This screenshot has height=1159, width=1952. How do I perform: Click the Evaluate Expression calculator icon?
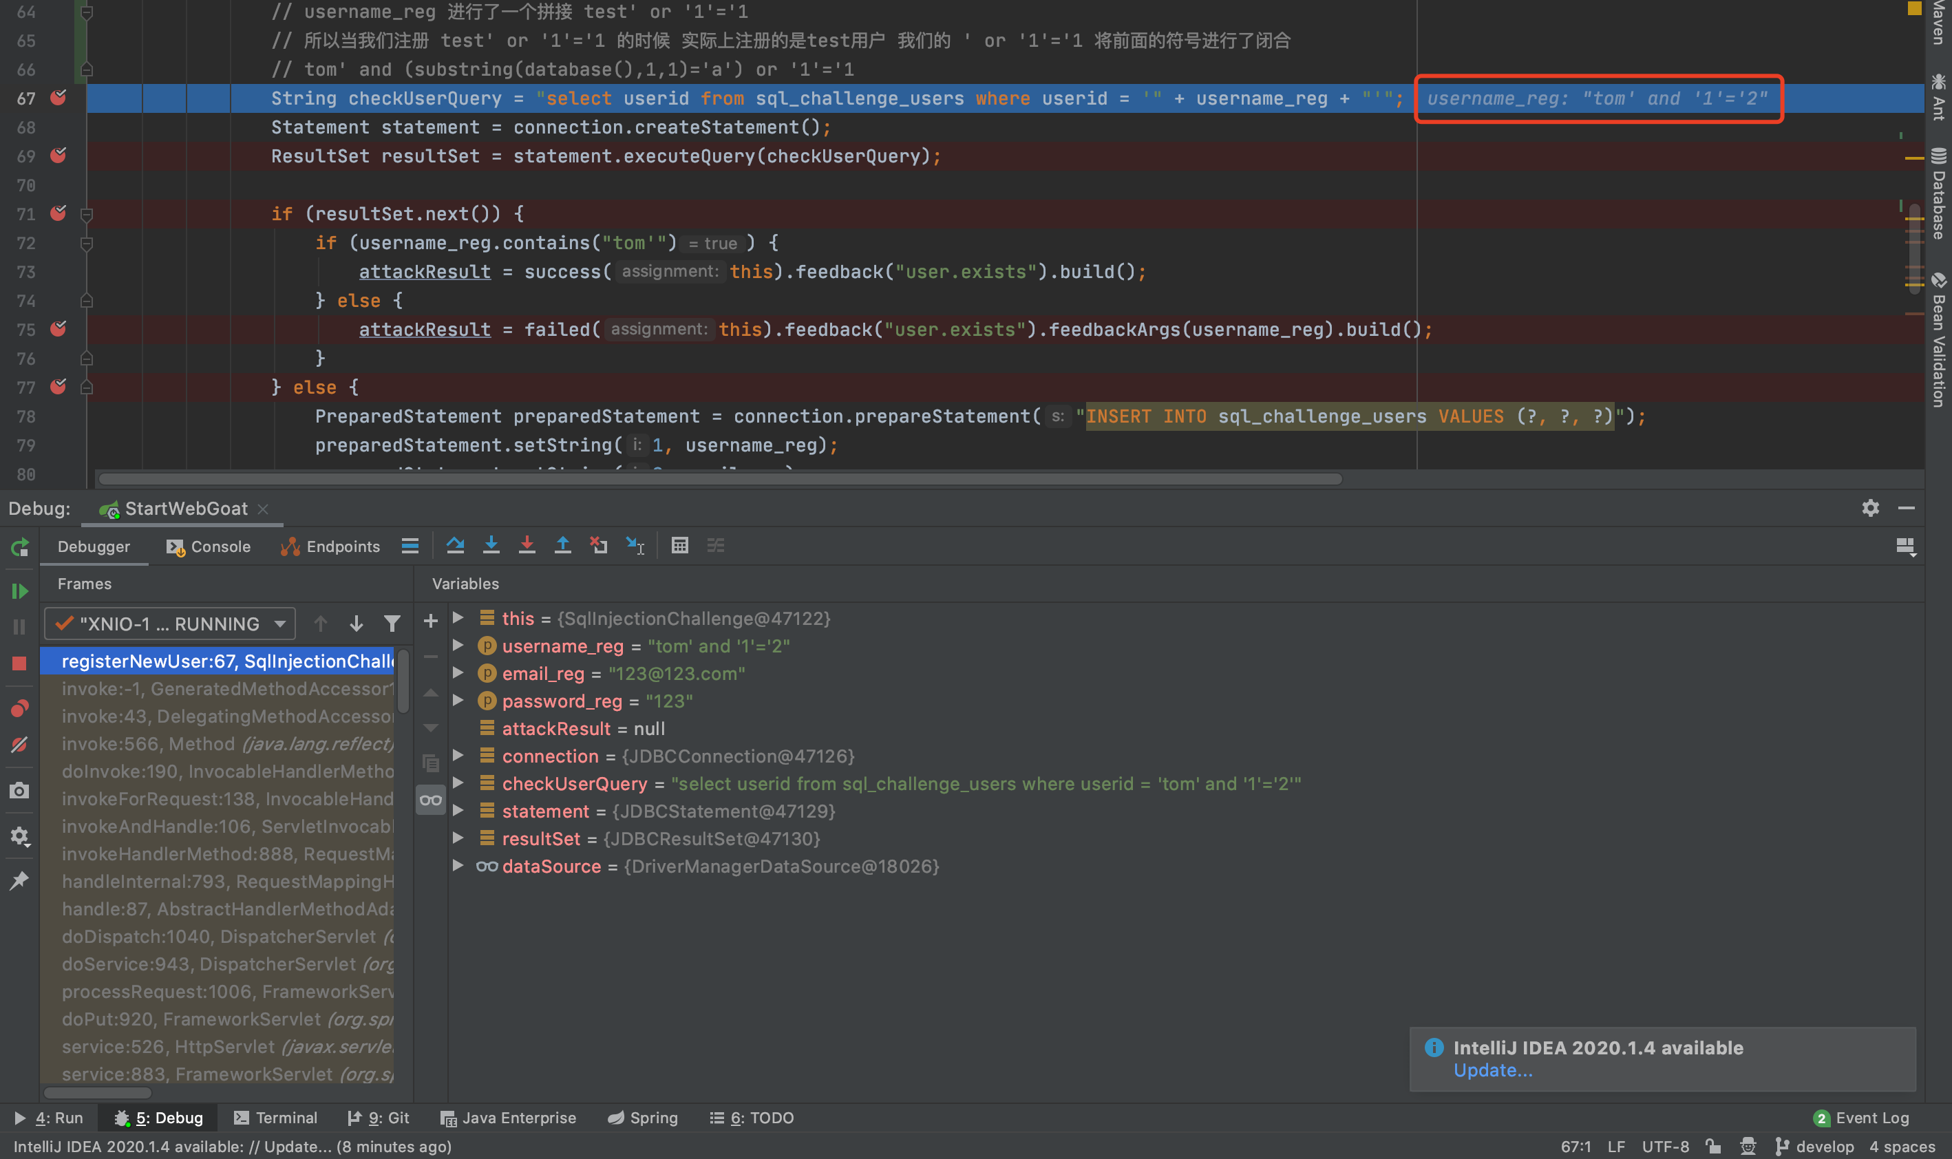679,545
